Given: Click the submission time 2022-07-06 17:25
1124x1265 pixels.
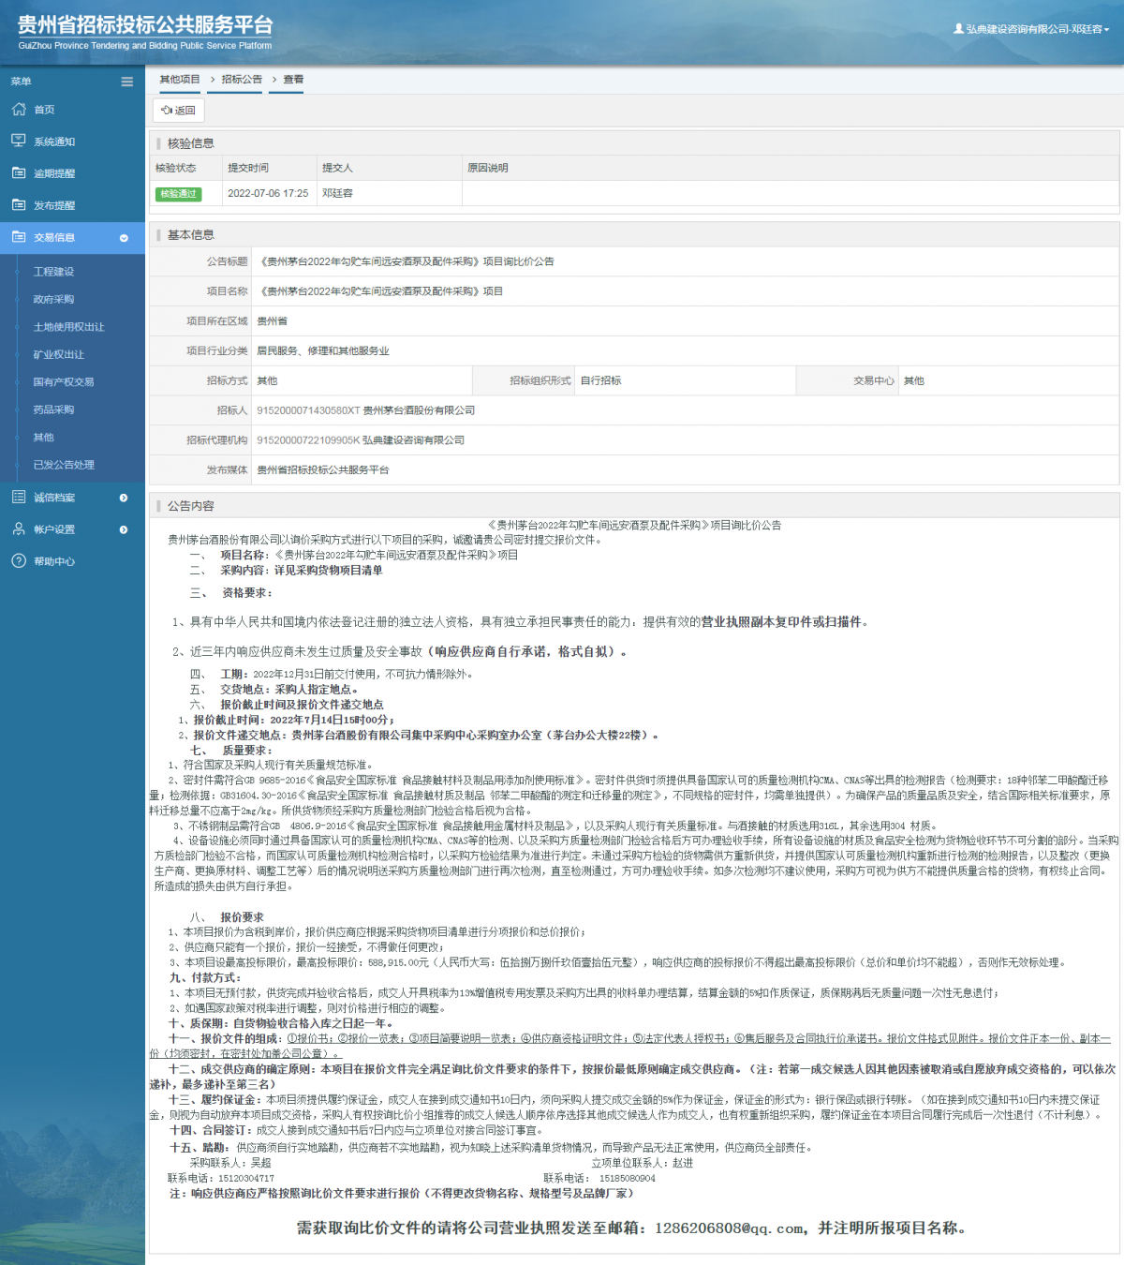Looking at the screenshot, I should click(268, 193).
